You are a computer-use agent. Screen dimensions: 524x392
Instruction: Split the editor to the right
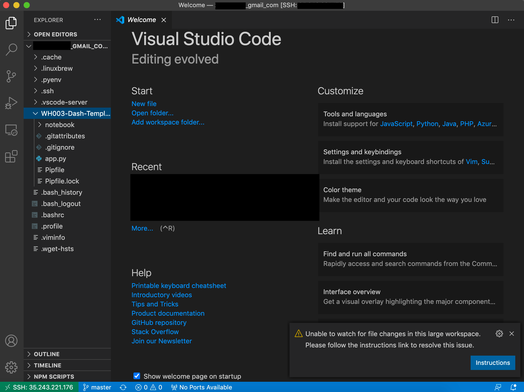click(495, 20)
